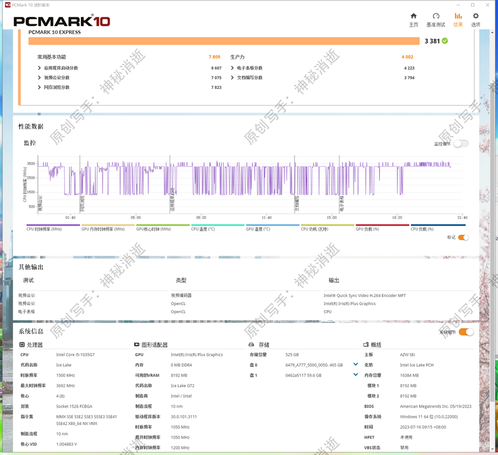Viewport: 498px width, 455px height.
Task: Click the 生产力 score 4 002
Action: pyautogui.click(x=408, y=57)
